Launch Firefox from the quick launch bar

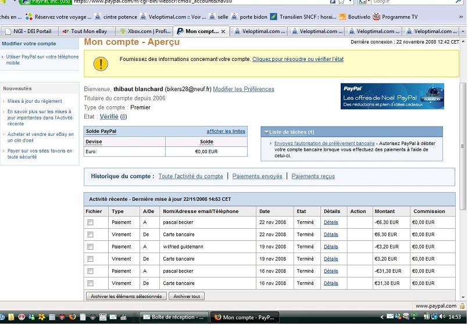[x=72, y=317]
